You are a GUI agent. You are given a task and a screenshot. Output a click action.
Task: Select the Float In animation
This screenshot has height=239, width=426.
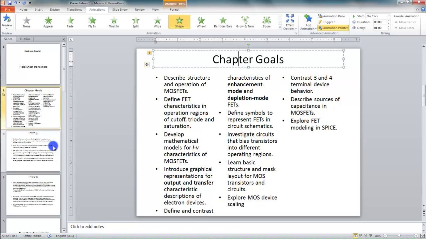pos(114,22)
